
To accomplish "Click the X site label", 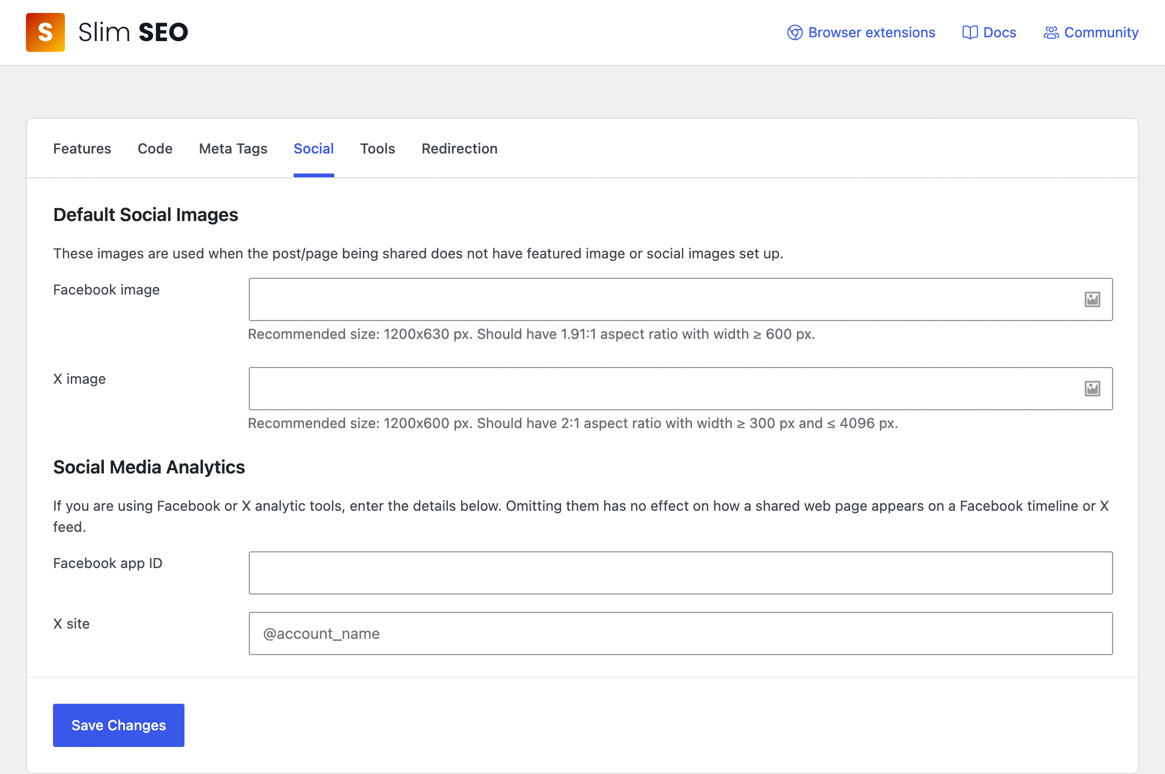I will 71,624.
